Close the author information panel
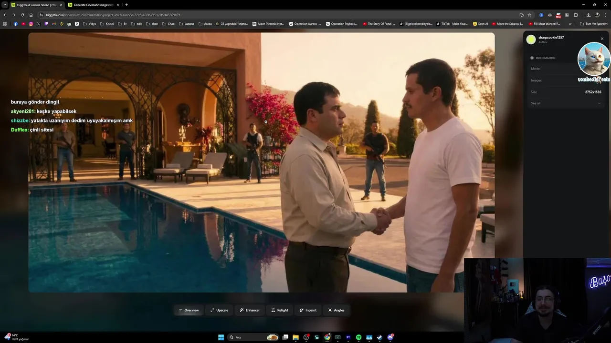This screenshot has height=343, width=611. pos(602,39)
